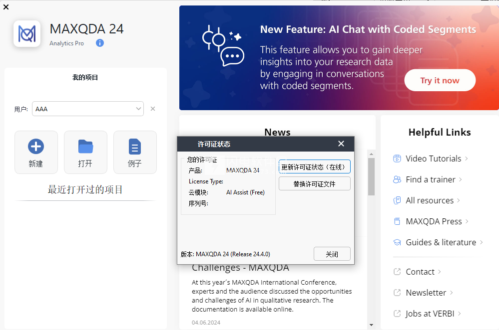
Task: Click the 最近打开过的项目 heading
Action: (85, 189)
